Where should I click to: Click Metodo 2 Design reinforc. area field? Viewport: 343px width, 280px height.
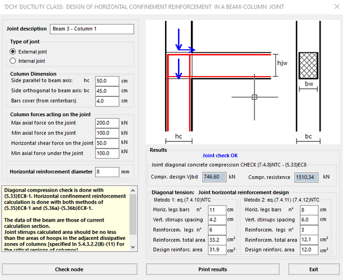pyautogui.click(x=309, y=249)
